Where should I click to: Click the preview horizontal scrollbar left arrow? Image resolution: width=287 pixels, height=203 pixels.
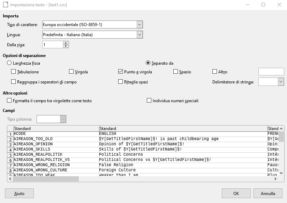(x=10, y=179)
